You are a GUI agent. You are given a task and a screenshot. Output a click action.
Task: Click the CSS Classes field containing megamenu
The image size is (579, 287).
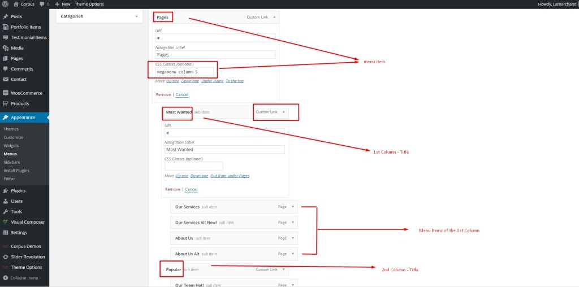(x=185, y=72)
